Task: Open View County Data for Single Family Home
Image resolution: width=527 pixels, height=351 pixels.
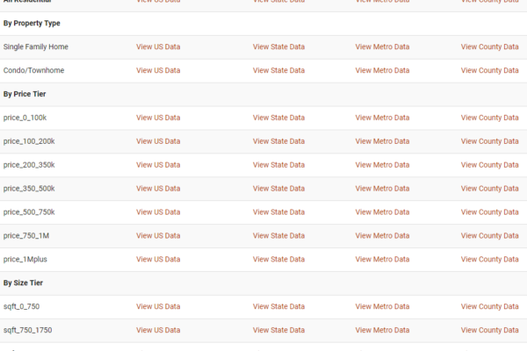Action: click(490, 47)
